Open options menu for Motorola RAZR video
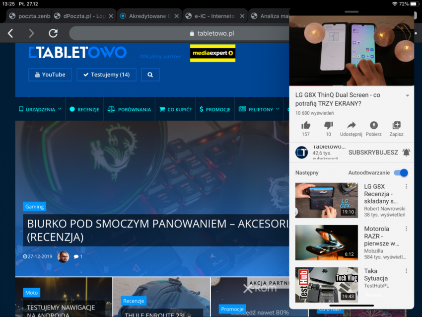The width and height of the screenshot is (422, 317). click(x=406, y=229)
